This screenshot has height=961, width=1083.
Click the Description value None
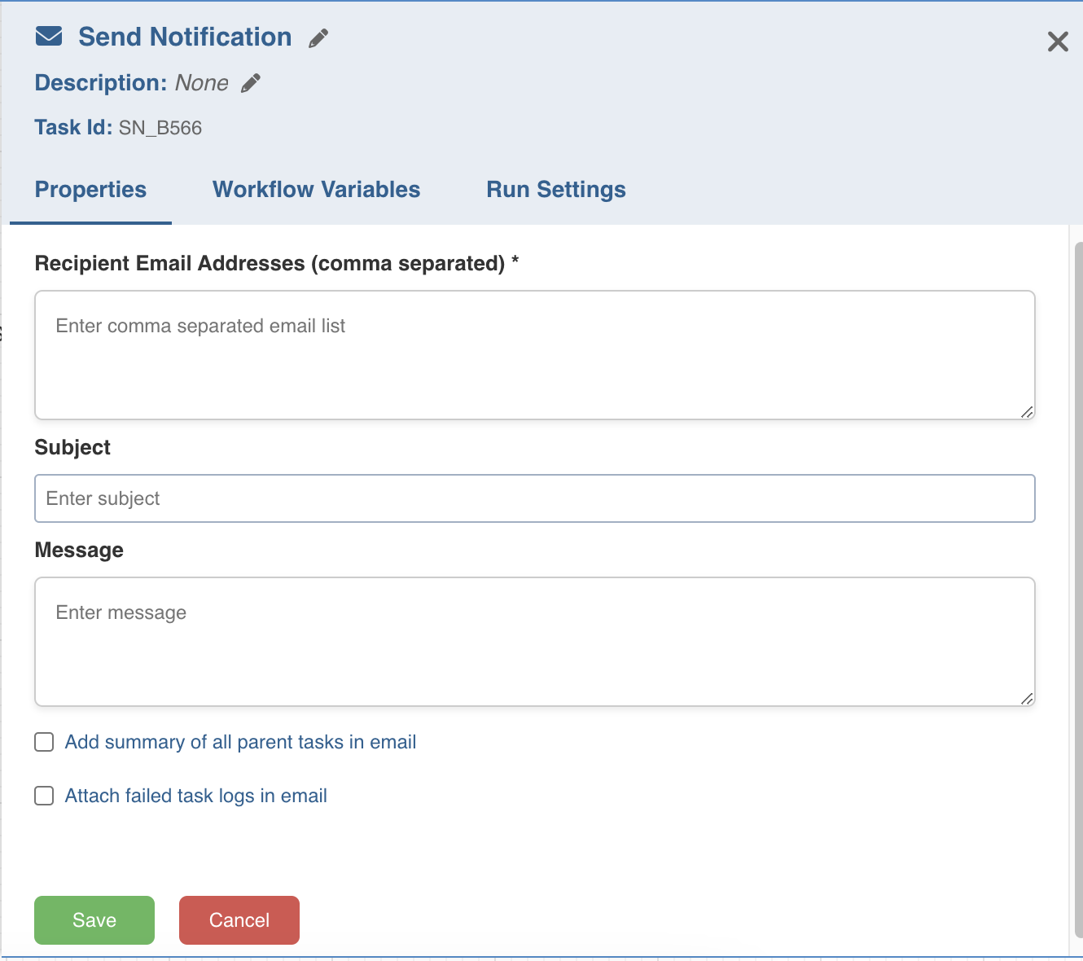pyautogui.click(x=202, y=83)
